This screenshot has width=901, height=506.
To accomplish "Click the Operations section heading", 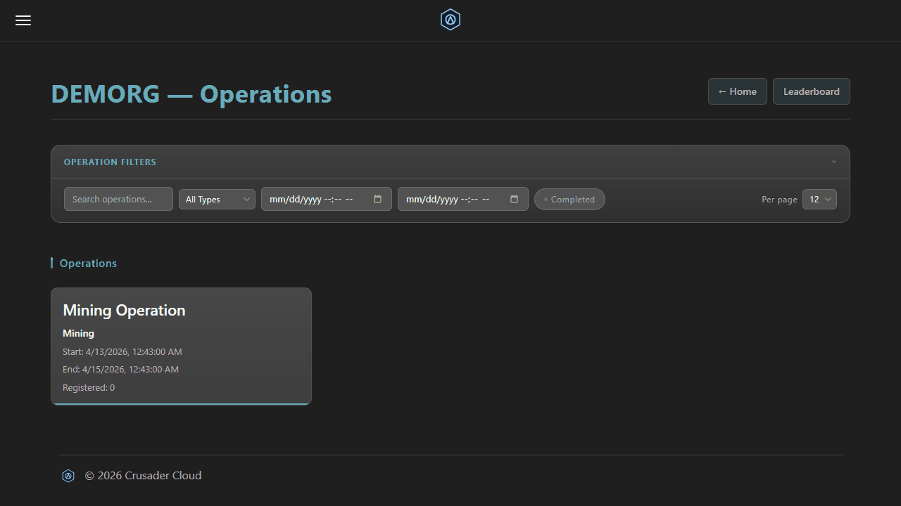I will (87, 263).
